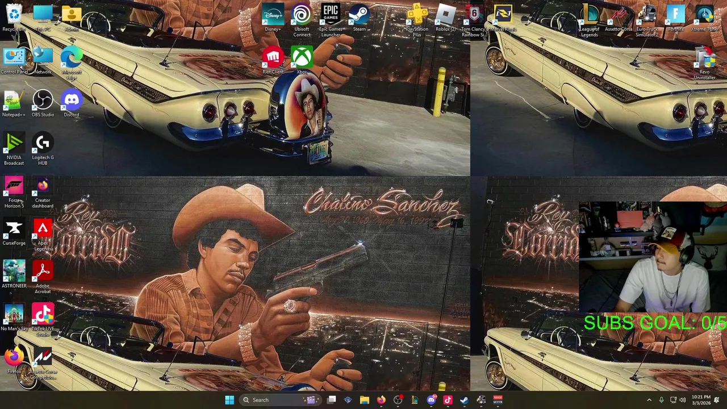Launch the Fortnite shortcut

676,18
